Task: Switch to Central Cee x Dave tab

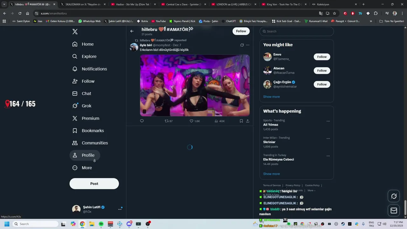Action: click(x=184, y=4)
